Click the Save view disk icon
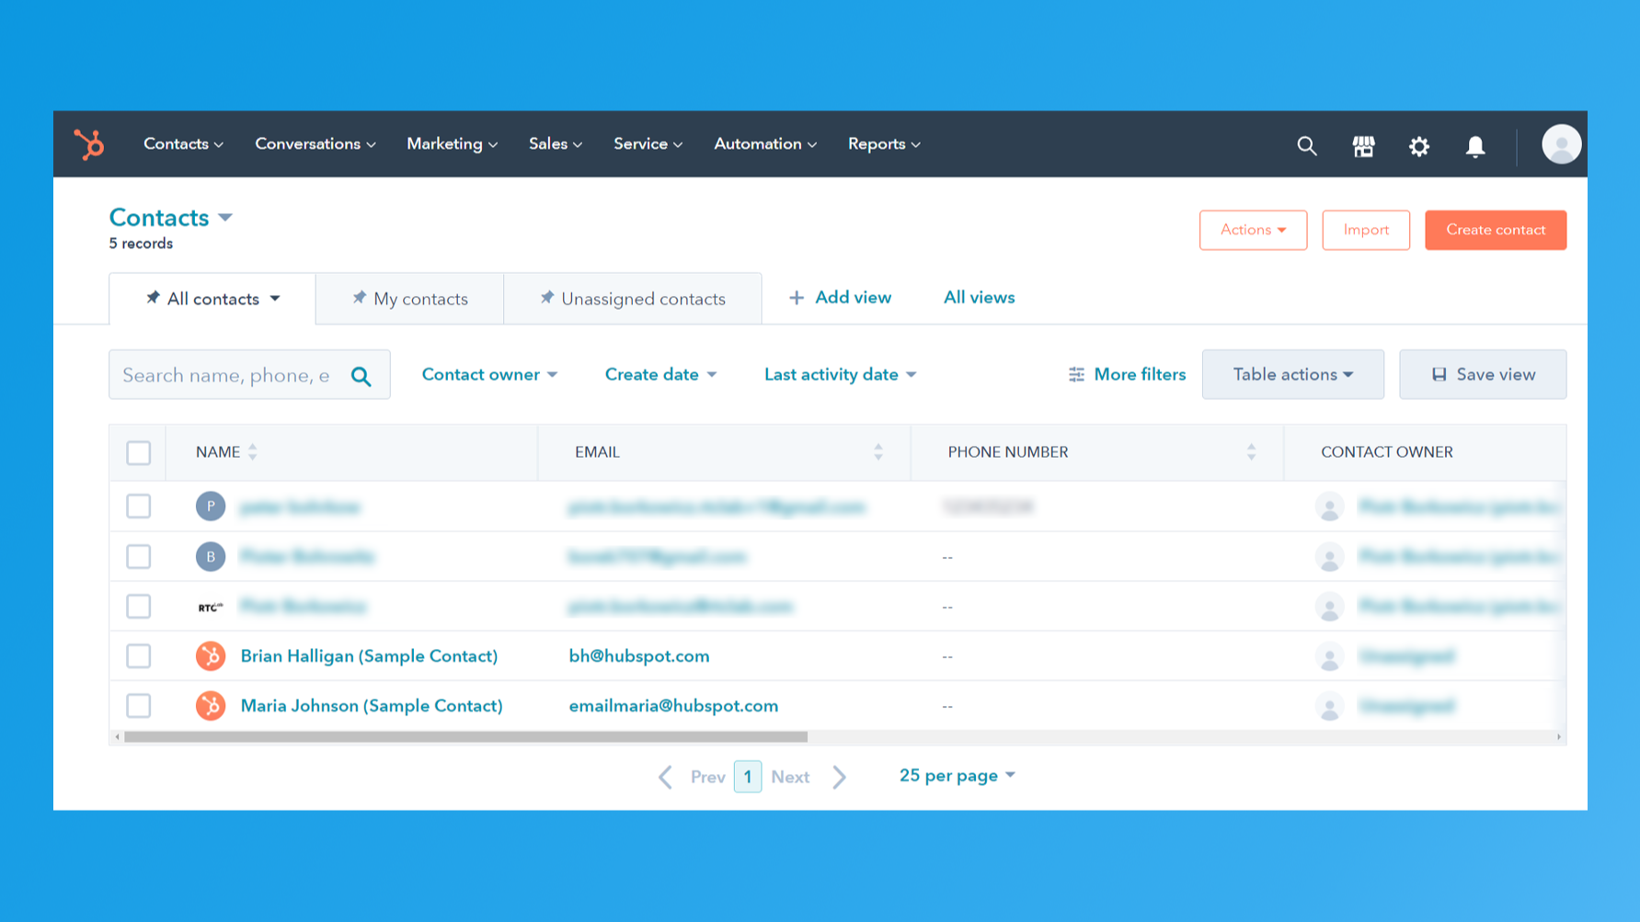This screenshot has height=922, width=1640. (1438, 373)
